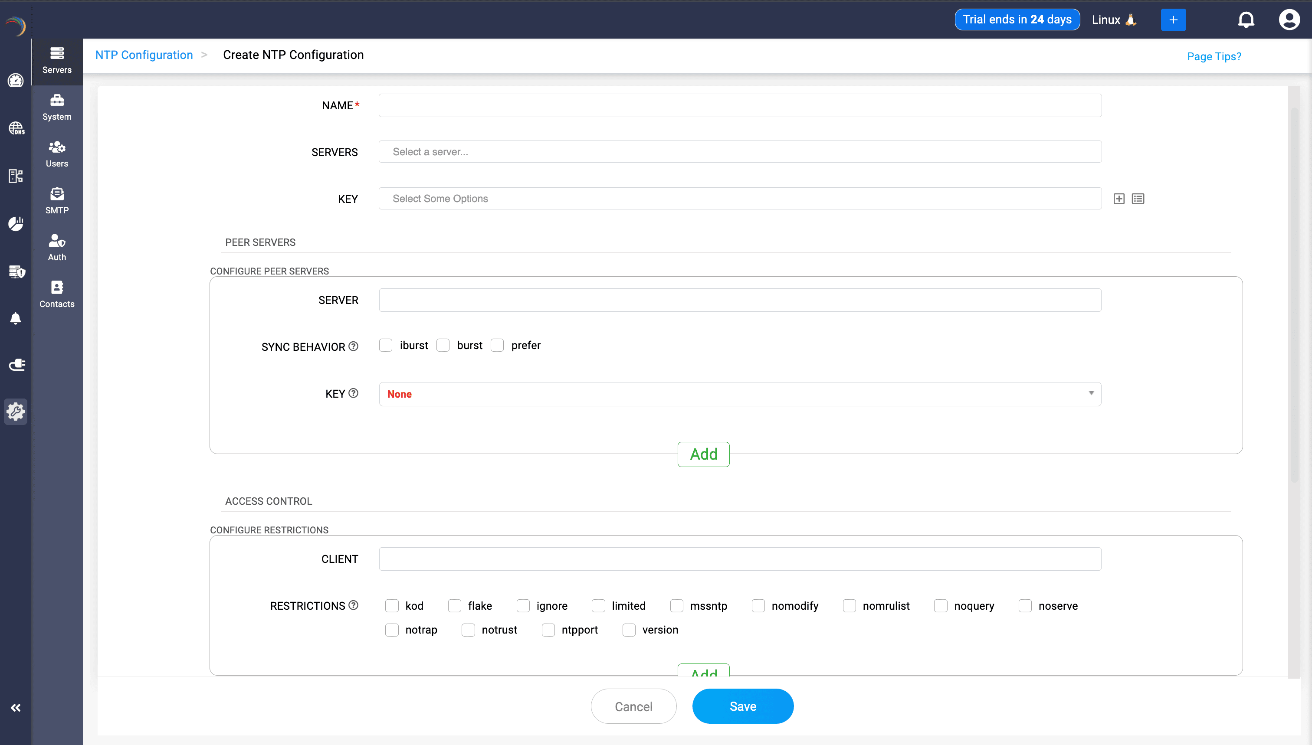Save the NTP configuration
Viewport: 1312px width, 745px height.
coord(742,706)
